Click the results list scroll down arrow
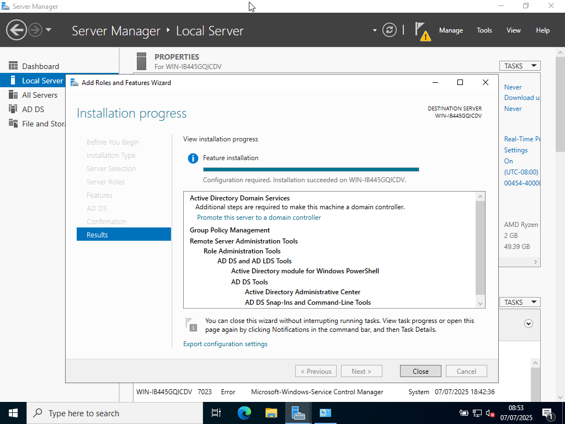Image resolution: width=565 pixels, height=424 pixels. click(x=480, y=304)
